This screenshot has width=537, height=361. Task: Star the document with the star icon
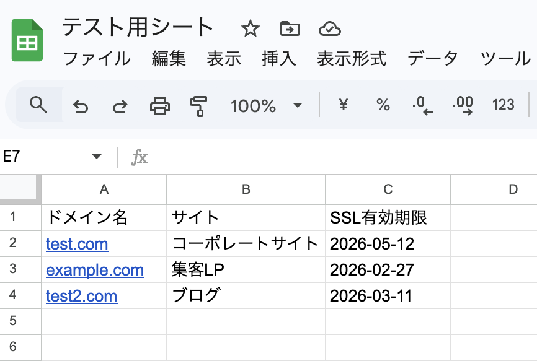(250, 28)
